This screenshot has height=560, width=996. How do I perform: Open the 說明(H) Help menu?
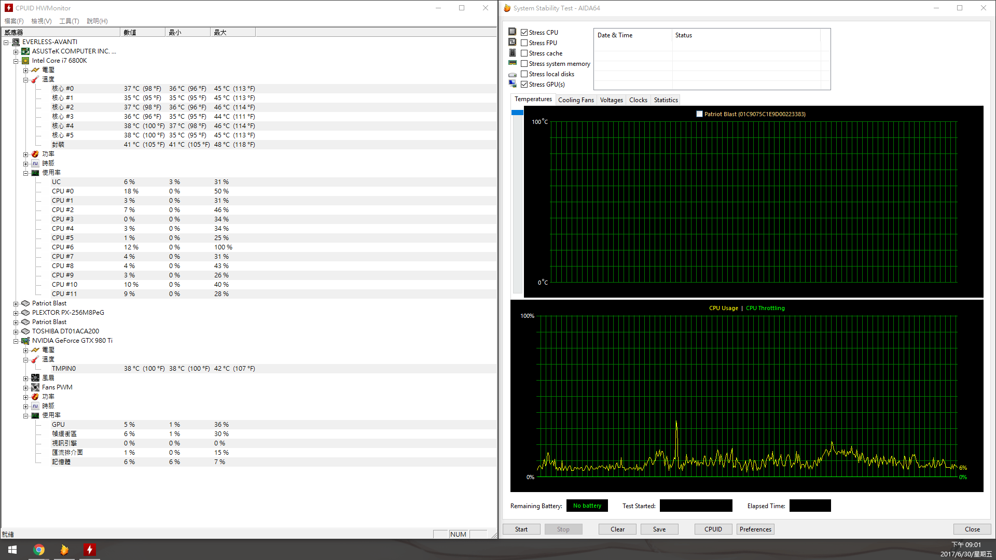tap(97, 21)
